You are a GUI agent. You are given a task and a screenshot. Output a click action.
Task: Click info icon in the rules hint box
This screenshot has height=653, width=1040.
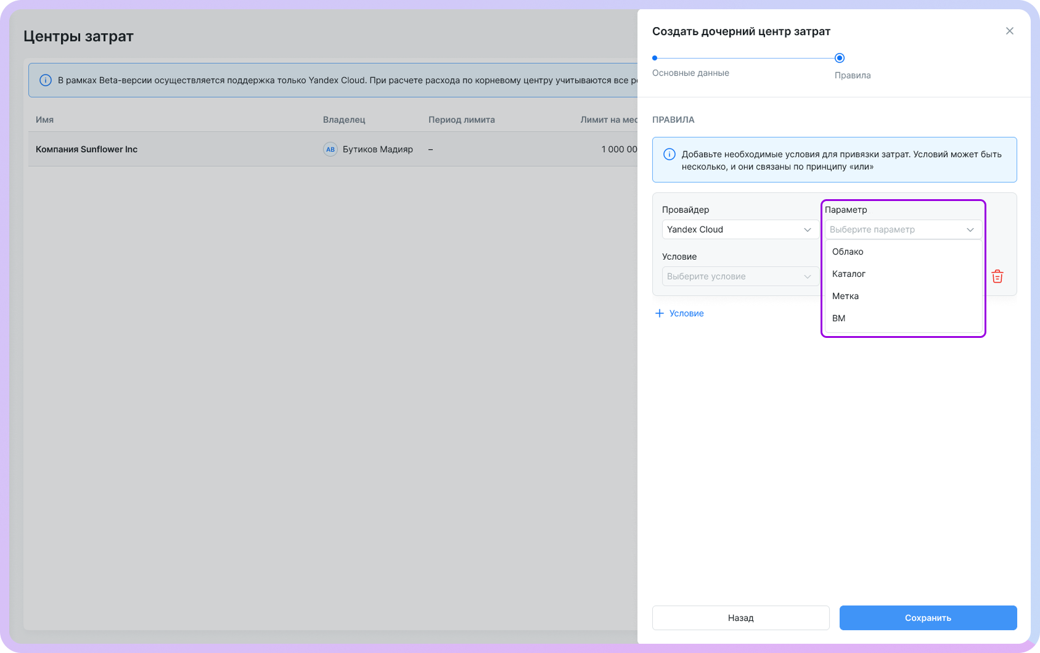669,155
